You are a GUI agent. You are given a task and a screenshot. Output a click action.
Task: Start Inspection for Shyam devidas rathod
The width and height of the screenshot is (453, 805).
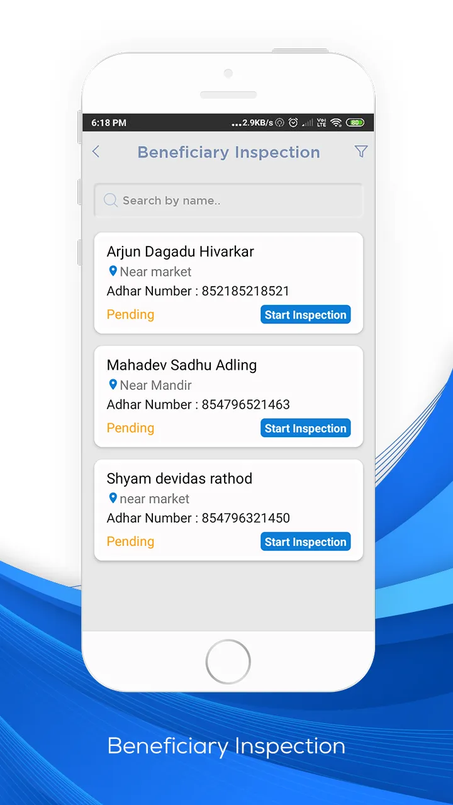[x=306, y=541]
